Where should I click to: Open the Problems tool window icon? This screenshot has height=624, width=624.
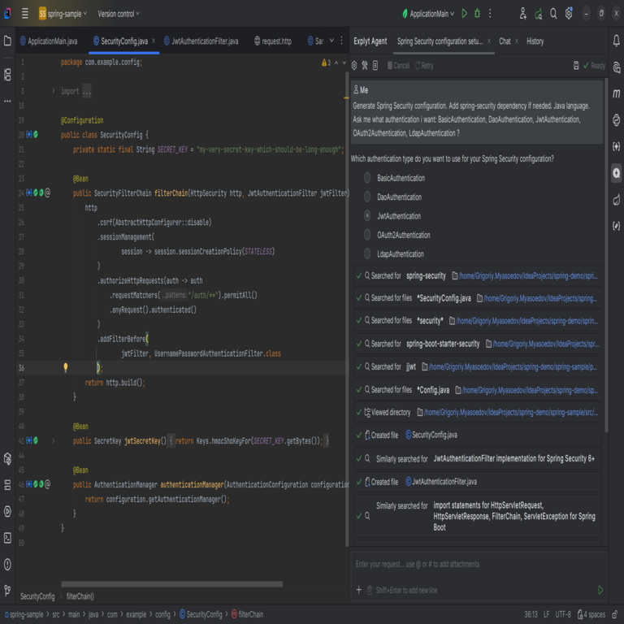7,564
